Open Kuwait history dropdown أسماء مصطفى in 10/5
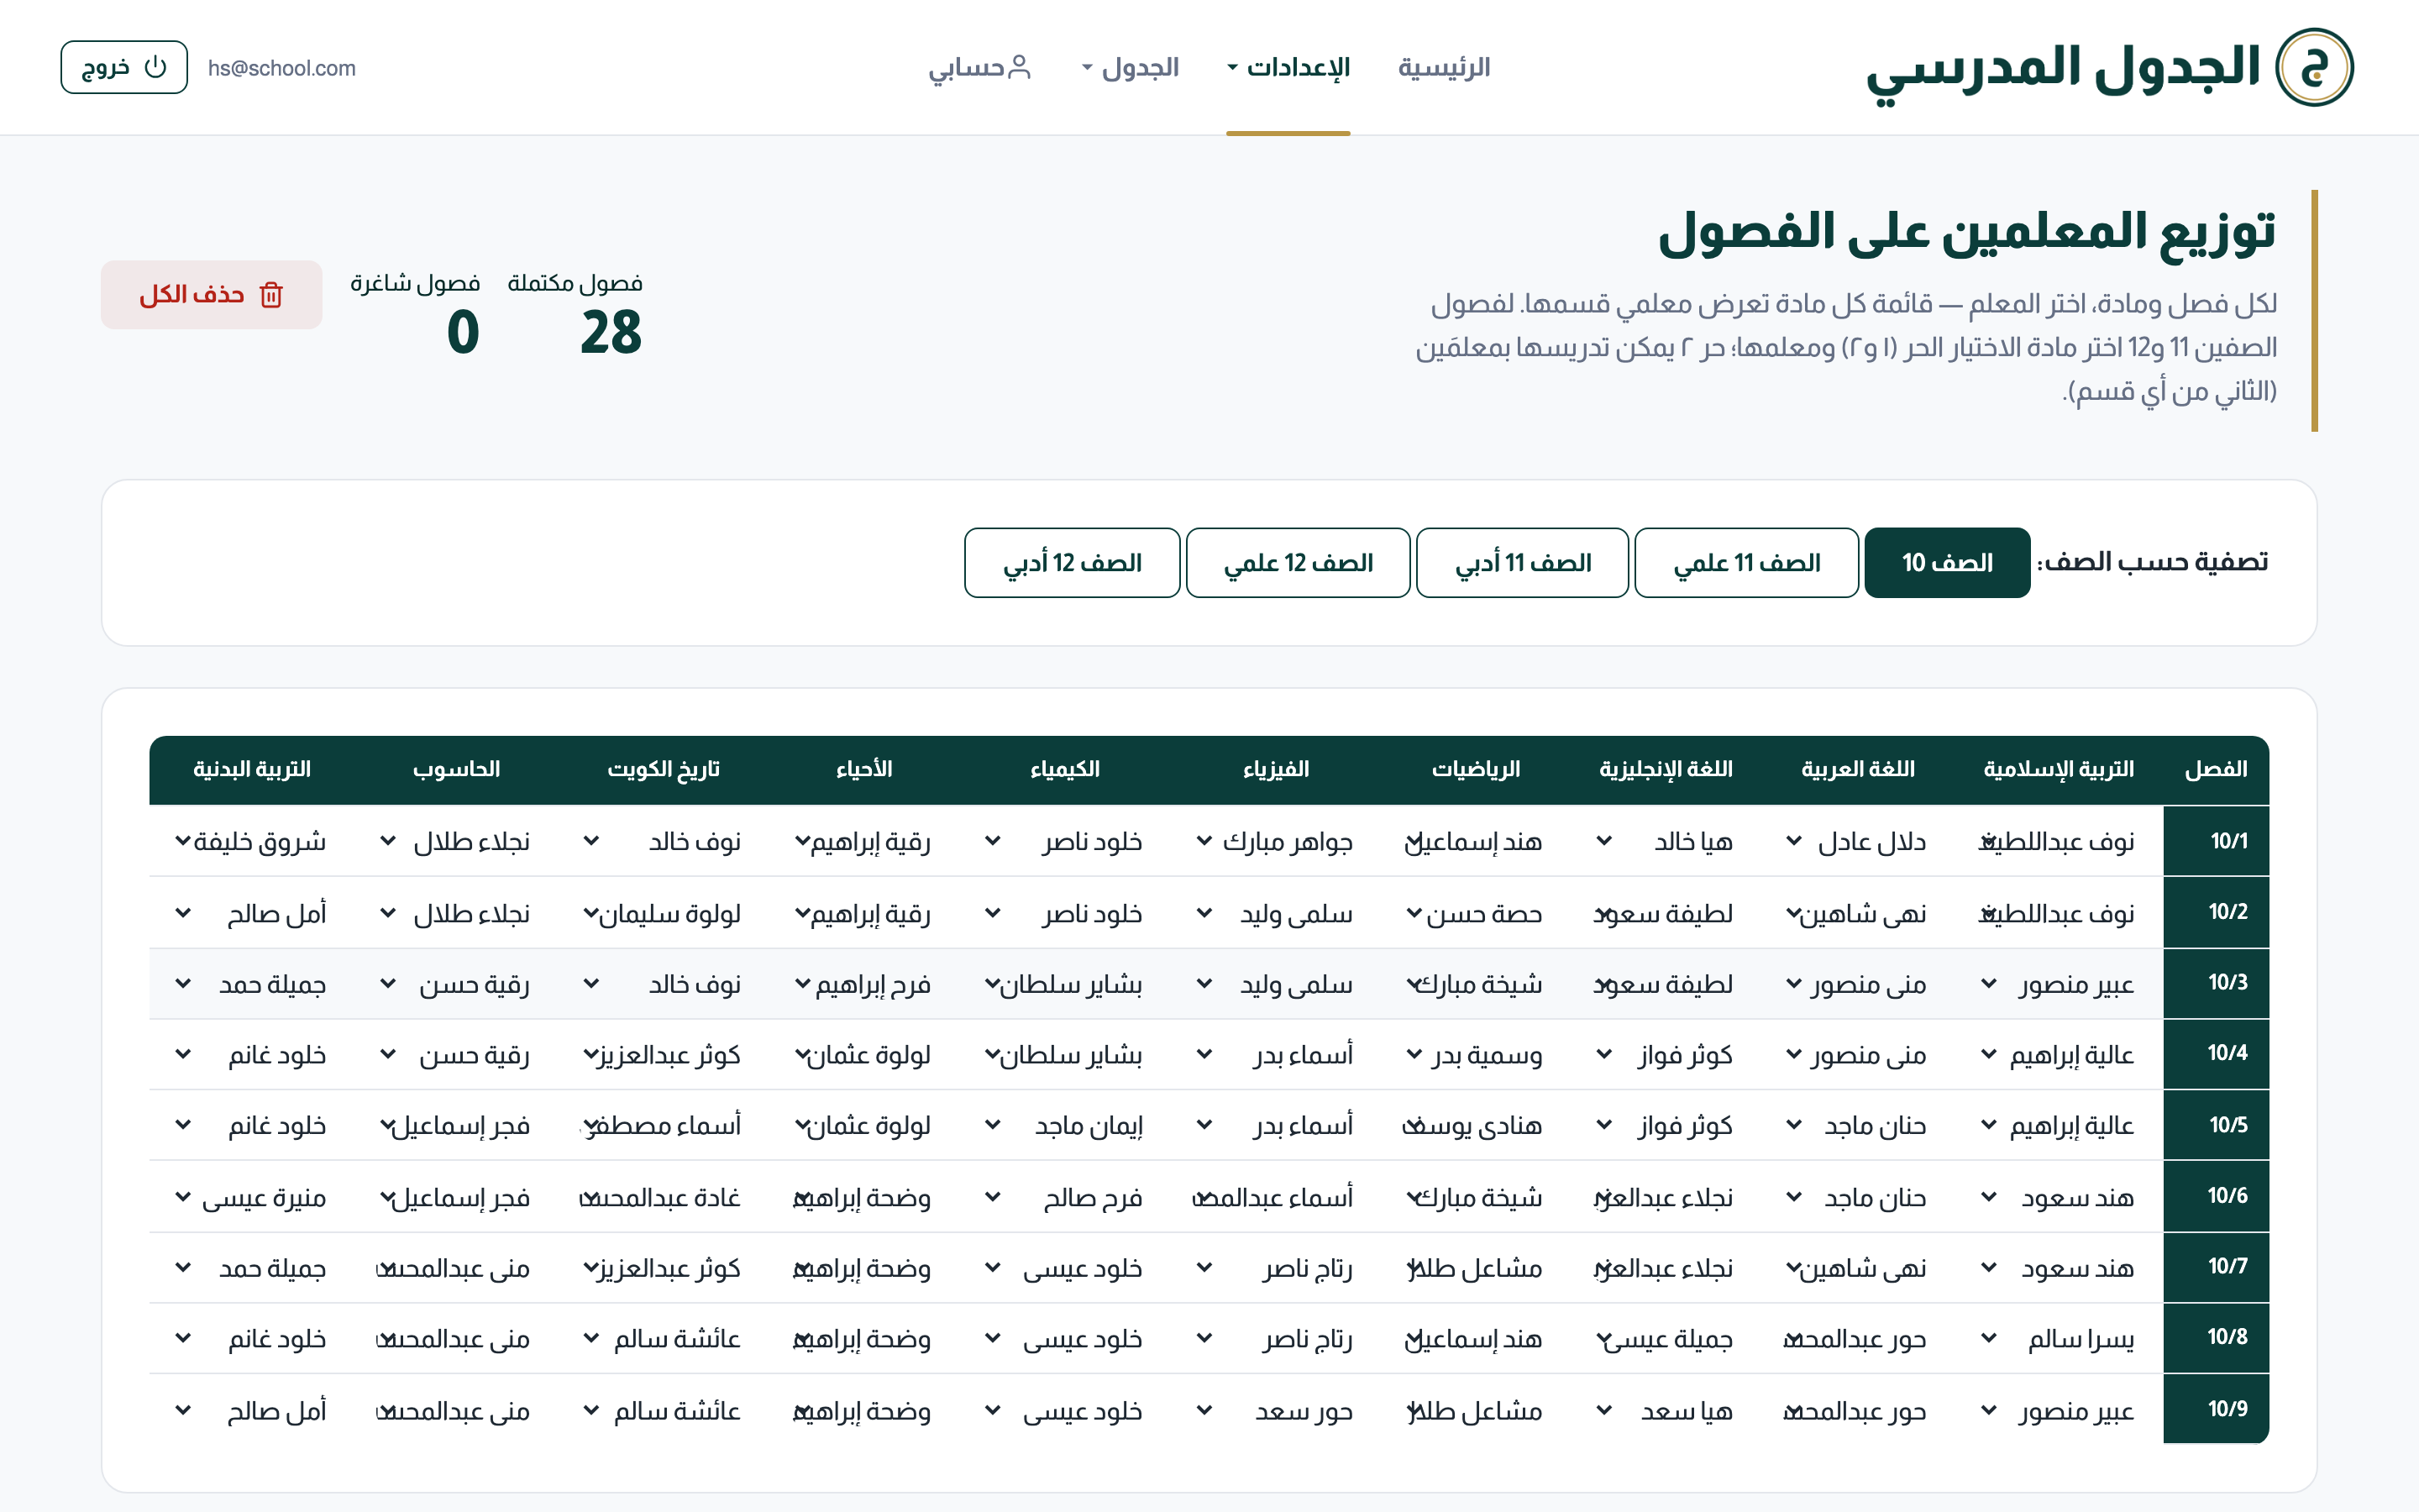Viewport: 2419px width, 1512px height. (664, 1126)
